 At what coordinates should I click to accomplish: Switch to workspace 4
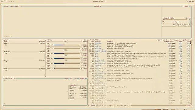point(11,1)
